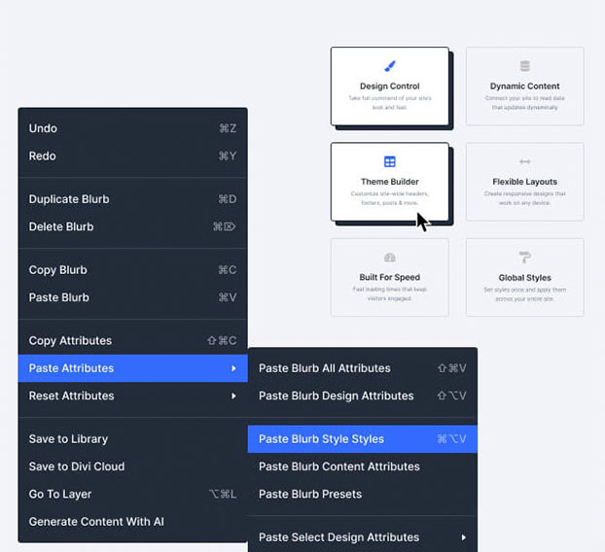Click the Global Styles paint roller icon
The width and height of the screenshot is (605, 552).
(x=525, y=258)
